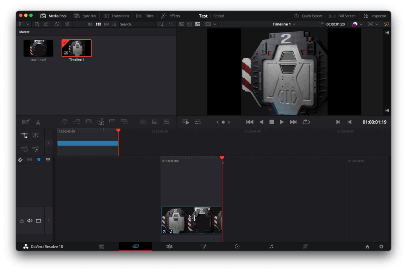The height and width of the screenshot is (272, 407).
Task: Open Project Settings gear icon
Action: [381, 247]
